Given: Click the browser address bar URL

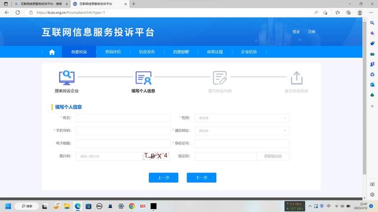Looking at the screenshot, I should pos(71,12).
